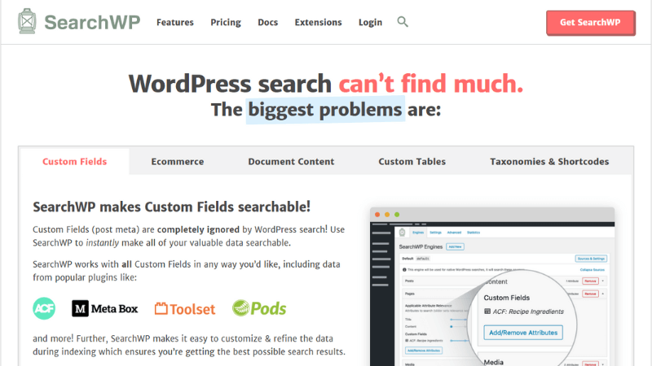Click the Meta Box logo
Screen dimensions: 652x366
point(105,308)
